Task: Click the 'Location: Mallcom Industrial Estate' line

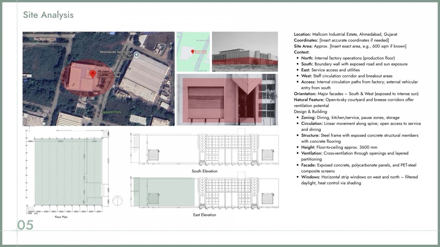Action: pos(345,34)
